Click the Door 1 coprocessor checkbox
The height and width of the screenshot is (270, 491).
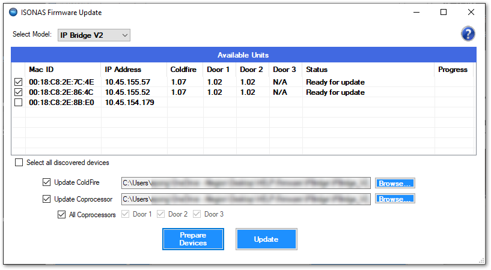pyautogui.click(x=125, y=214)
